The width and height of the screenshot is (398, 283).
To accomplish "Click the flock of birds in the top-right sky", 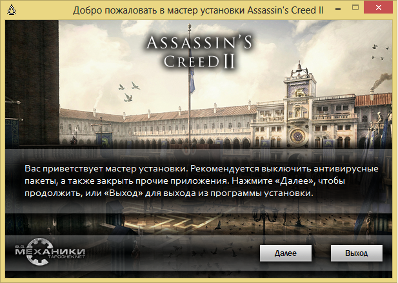I will pos(380,53).
